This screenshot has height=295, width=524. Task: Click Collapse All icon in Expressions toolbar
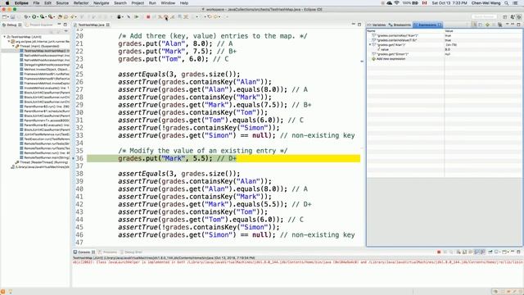click(x=481, y=25)
